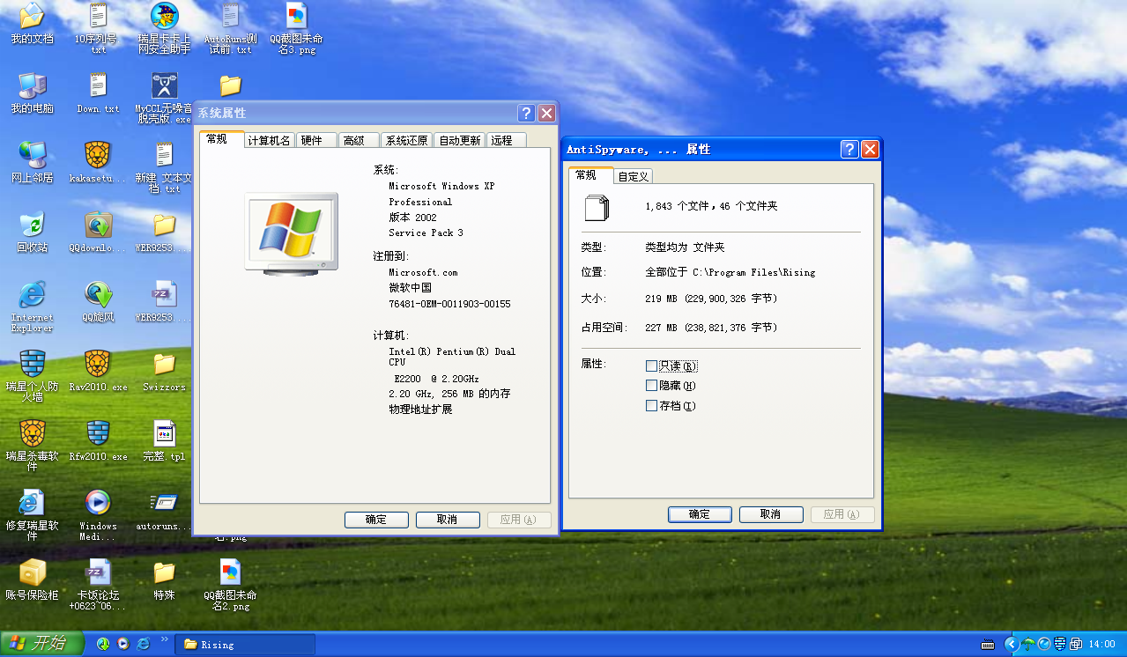
Task: Activate the Rising taskbar window button
Action: click(x=245, y=645)
